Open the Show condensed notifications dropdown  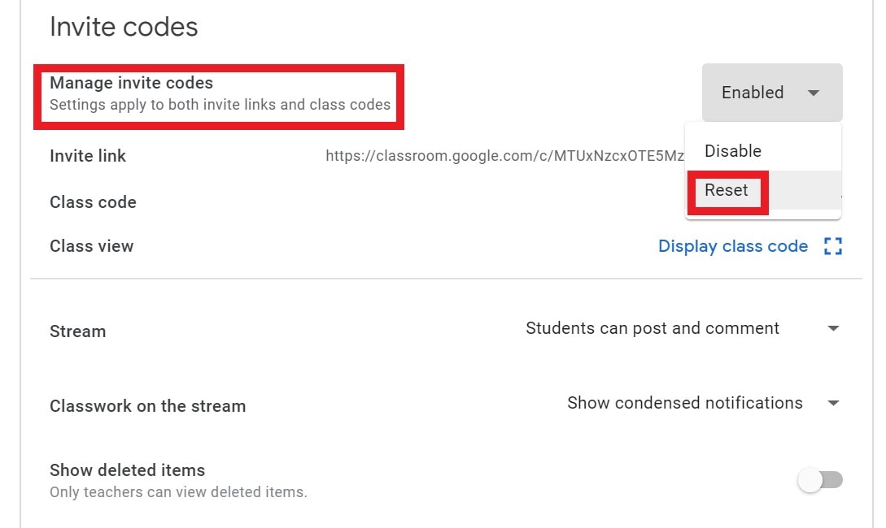pos(704,404)
